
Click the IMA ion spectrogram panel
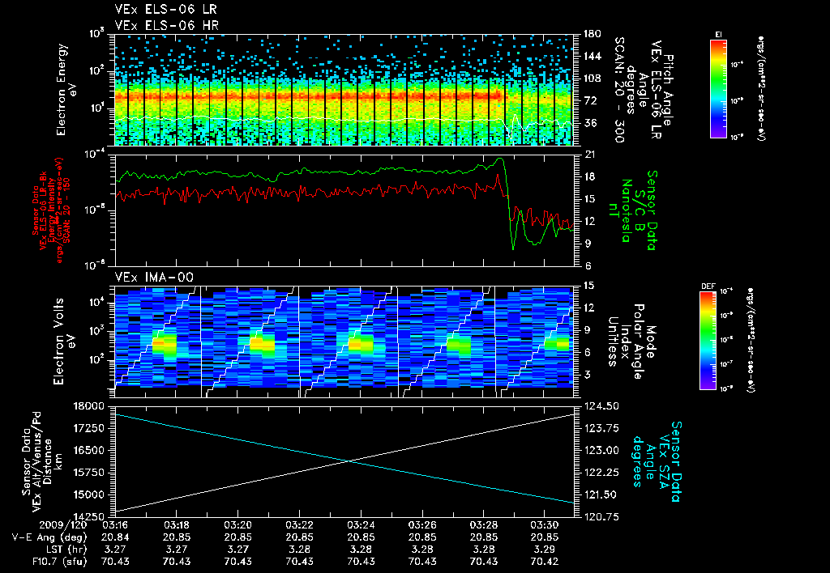pyautogui.click(x=344, y=342)
